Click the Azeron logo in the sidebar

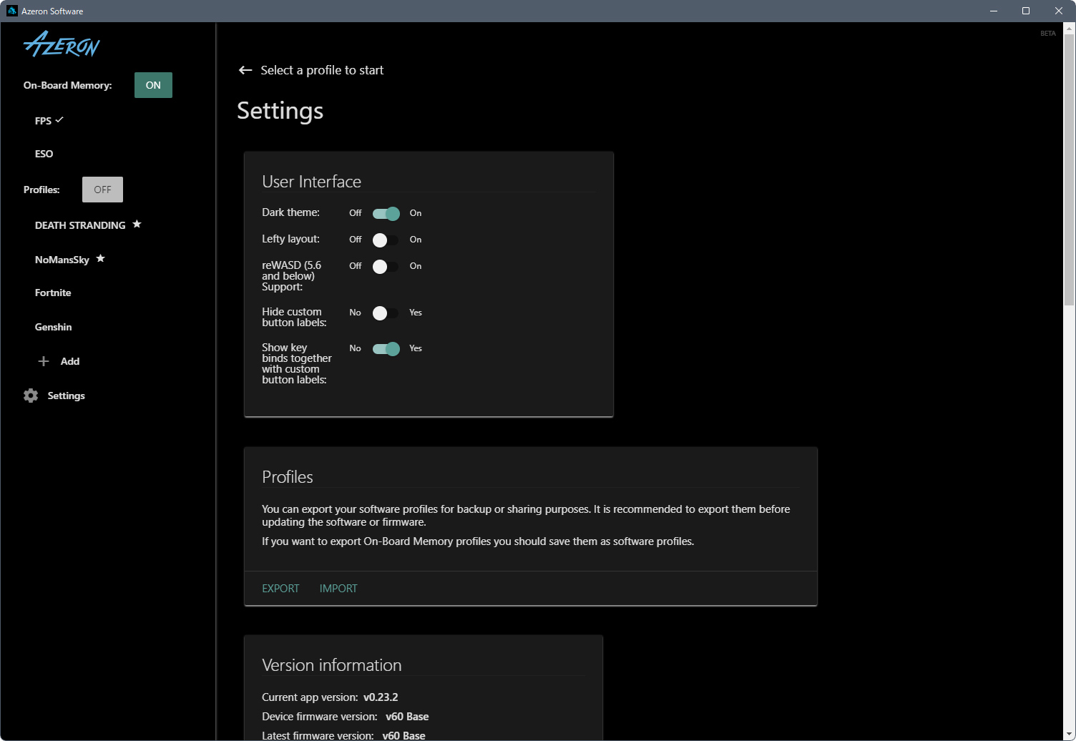62,45
